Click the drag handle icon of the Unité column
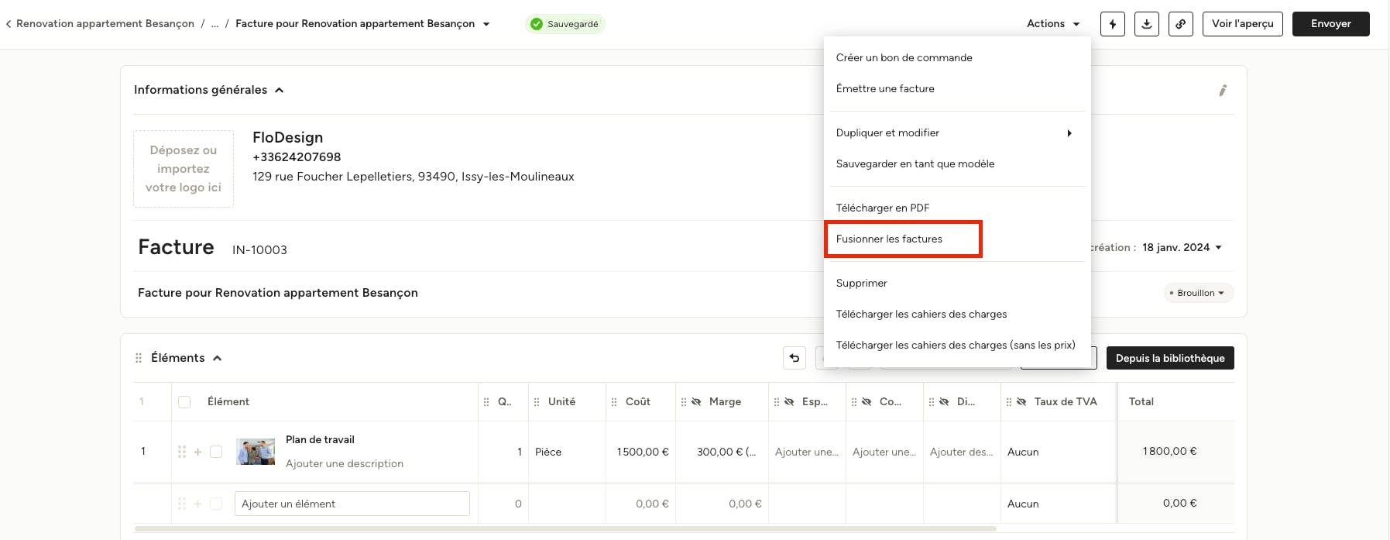Image resolution: width=1390 pixels, height=540 pixels. pyautogui.click(x=537, y=402)
